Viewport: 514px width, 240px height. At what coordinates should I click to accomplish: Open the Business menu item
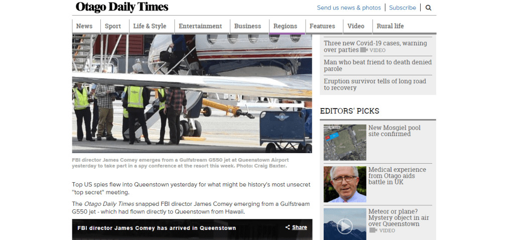pyautogui.click(x=247, y=26)
